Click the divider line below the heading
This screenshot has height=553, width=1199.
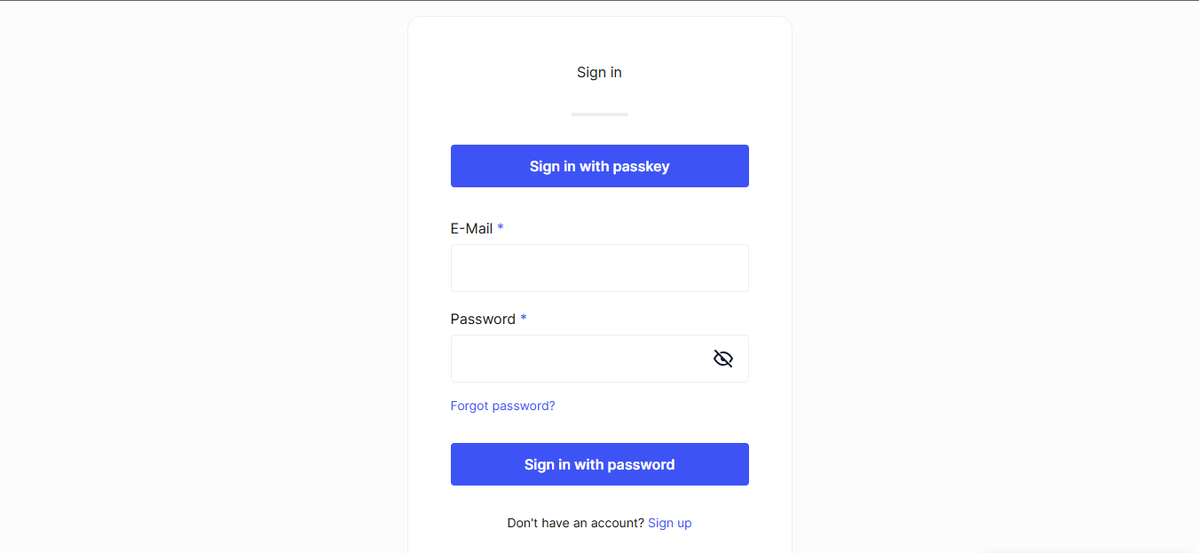click(x=599, y=114)
